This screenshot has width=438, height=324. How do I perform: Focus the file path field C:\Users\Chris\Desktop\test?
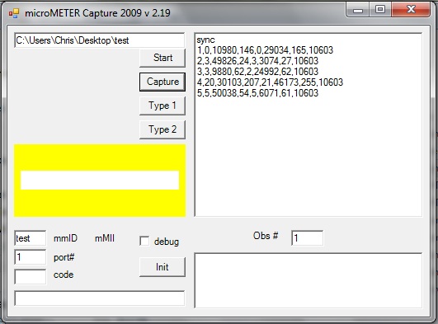(x=100, y=40)
